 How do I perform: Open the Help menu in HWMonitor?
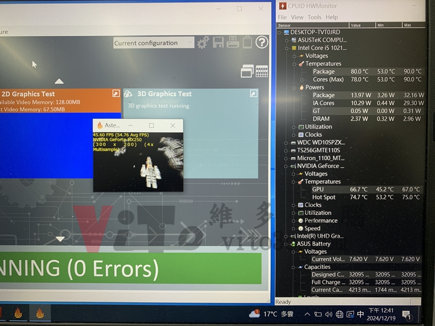click(x=332, y=17)
